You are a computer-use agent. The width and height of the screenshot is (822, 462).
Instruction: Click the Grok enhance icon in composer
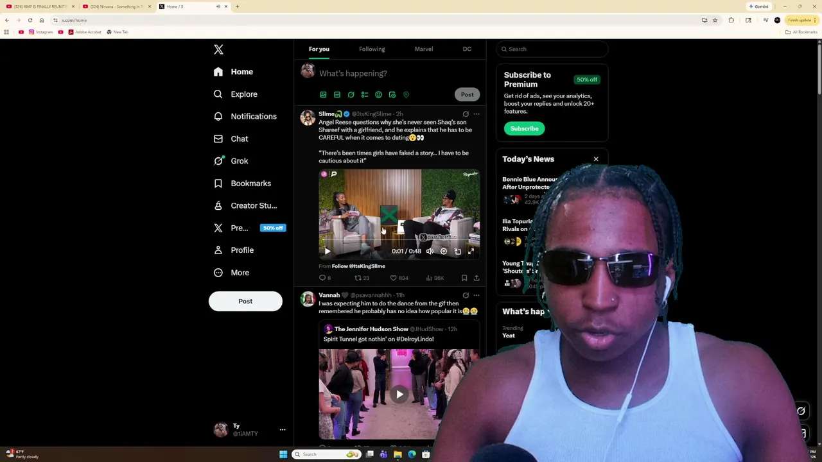[351, 95]
